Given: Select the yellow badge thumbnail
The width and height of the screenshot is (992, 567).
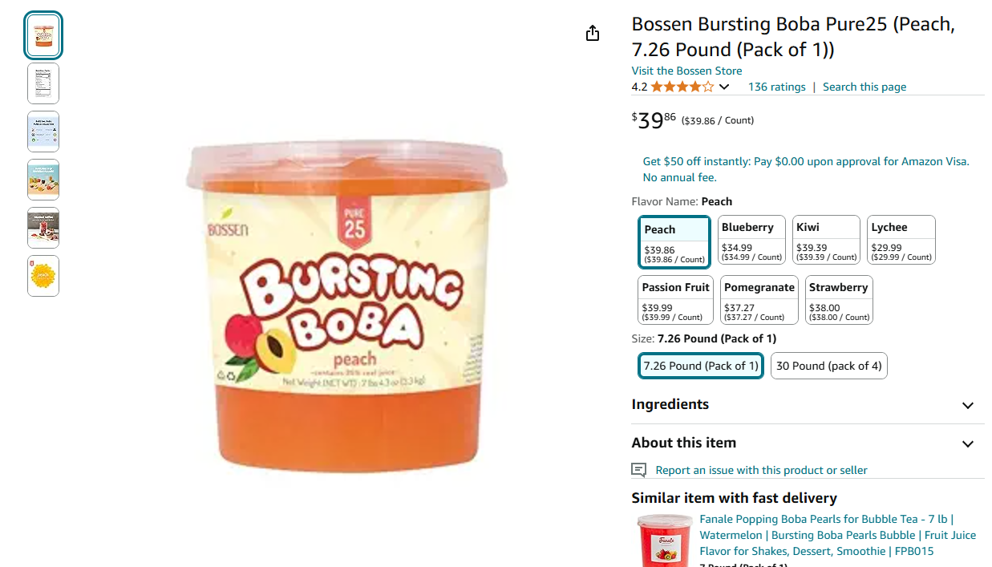Looking at the screenshot, I should (43, 276).
